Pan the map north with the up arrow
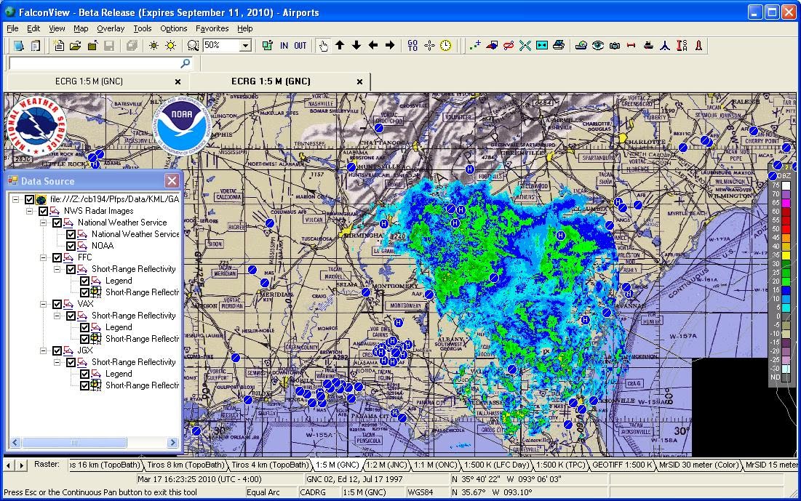 339,45
